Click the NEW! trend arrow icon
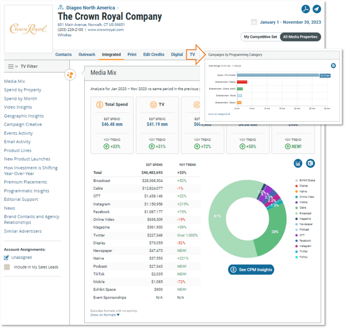This screenshot has height=328, width=345. click(288, 146)
